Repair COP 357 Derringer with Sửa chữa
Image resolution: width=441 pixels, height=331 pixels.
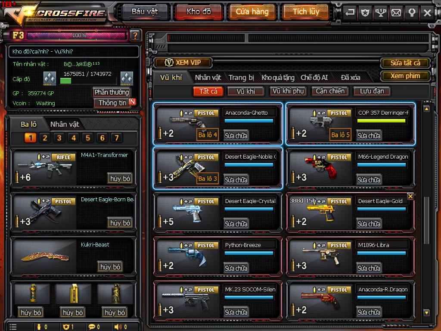[x=369, y=135]
